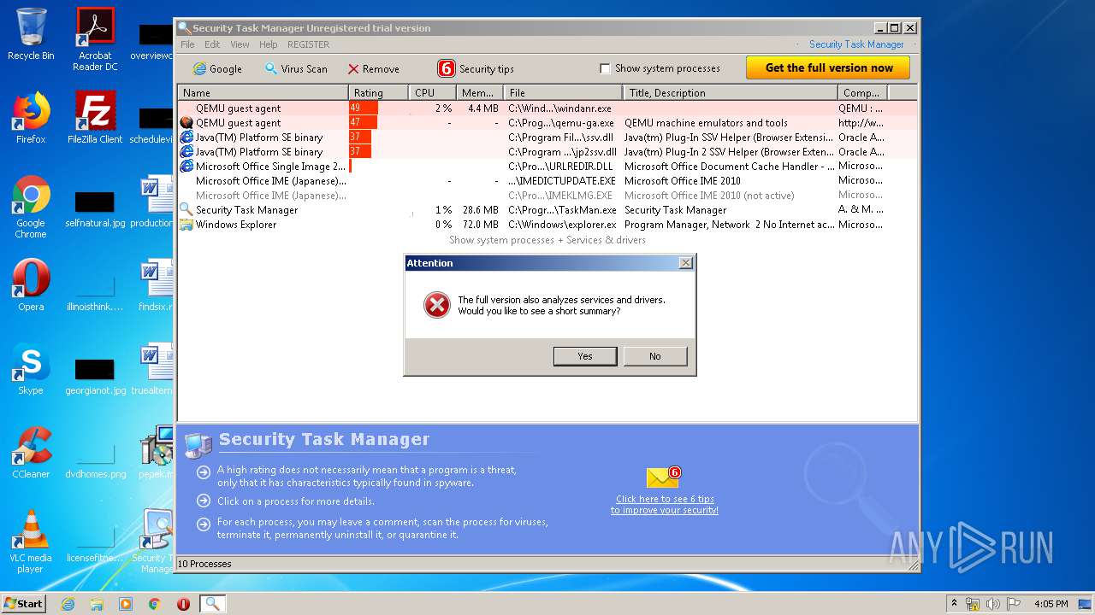Follow the Security Task Manager top link
The width and height of the screenshot is (1095, 615).
856,44
